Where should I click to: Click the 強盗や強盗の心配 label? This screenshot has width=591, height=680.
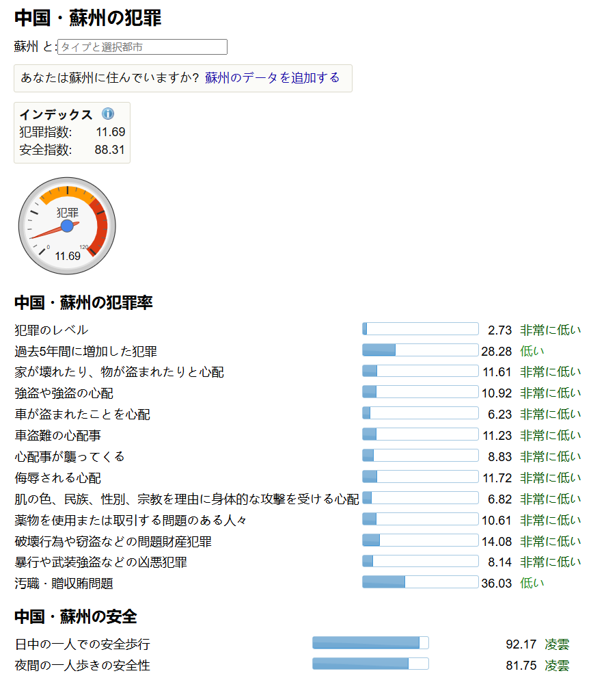point(64,393)
